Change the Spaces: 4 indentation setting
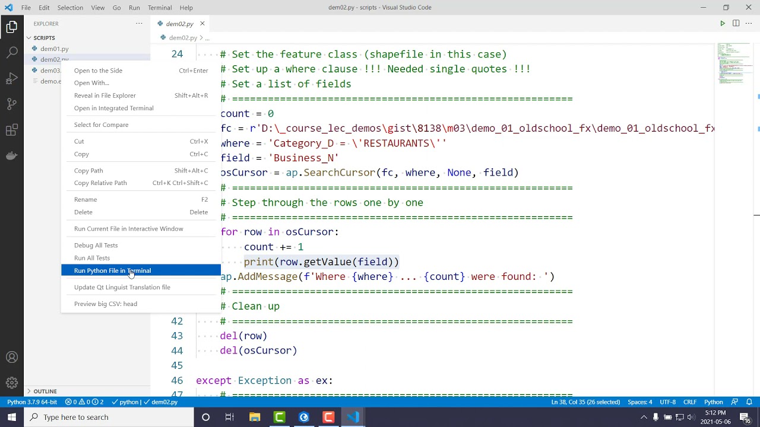The image size is (760, 427). [639, 402]
